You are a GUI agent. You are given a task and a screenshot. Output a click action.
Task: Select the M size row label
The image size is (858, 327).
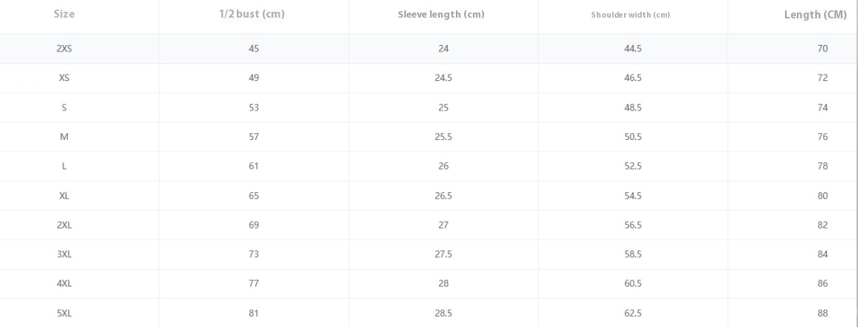pyautogui.click(x=64, y=136)
